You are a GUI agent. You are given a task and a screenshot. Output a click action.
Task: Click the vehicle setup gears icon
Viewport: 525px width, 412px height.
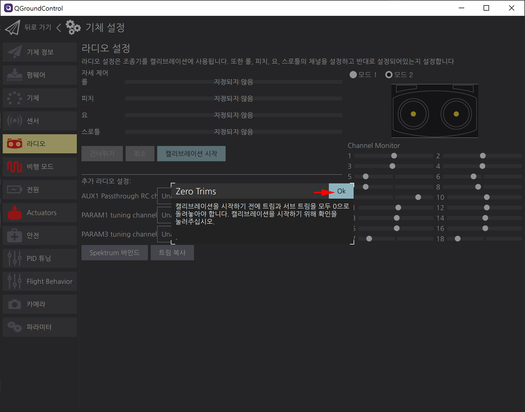(x=73, y=27)
